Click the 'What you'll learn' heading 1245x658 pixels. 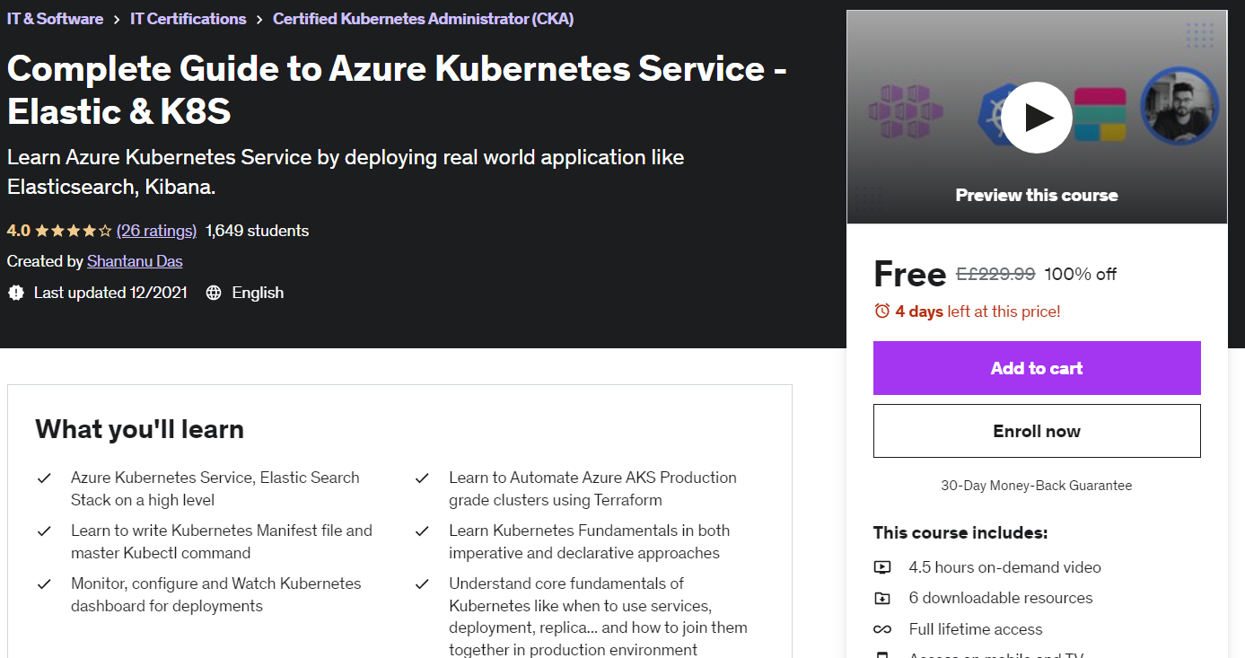pyautogui.click(x=140, y=429)
